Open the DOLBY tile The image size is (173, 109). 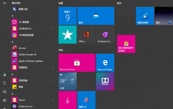(x=105, y=81)
